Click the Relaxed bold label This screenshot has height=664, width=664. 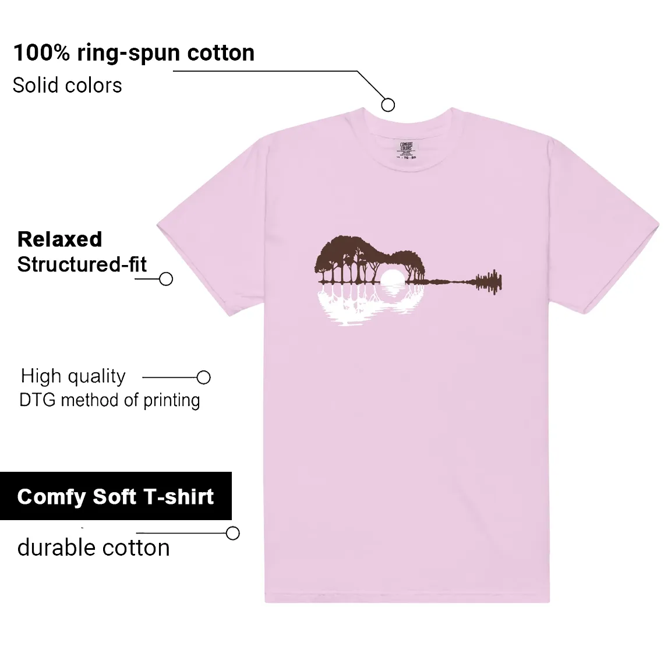tap(60, 239)
